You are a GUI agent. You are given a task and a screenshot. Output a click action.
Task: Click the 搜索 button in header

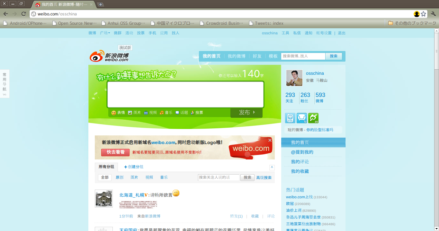coord(334,56)
